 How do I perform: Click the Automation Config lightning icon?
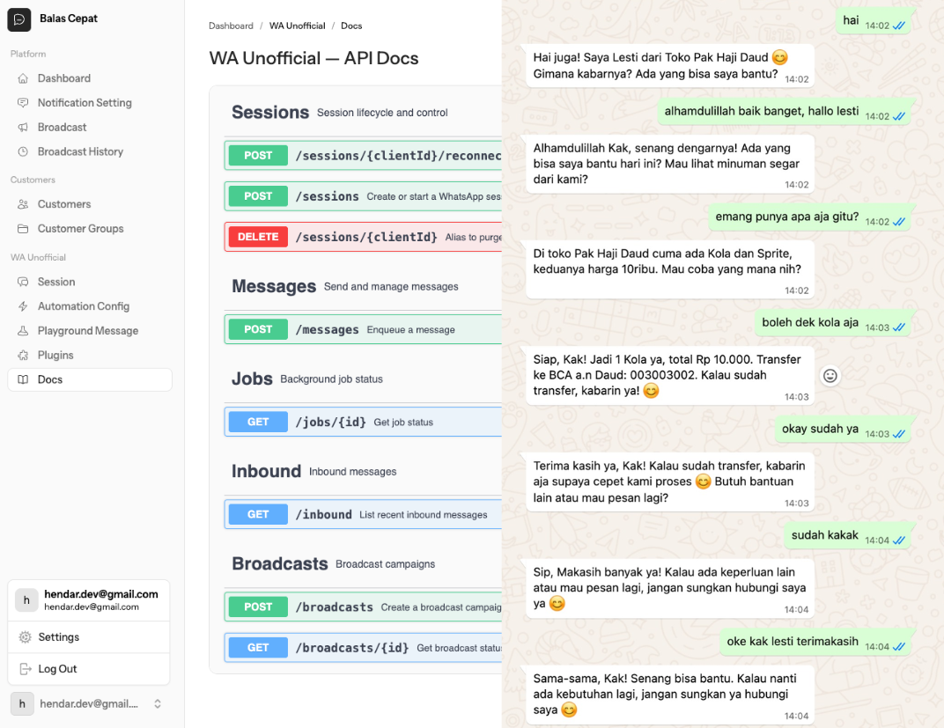(23, 306)
